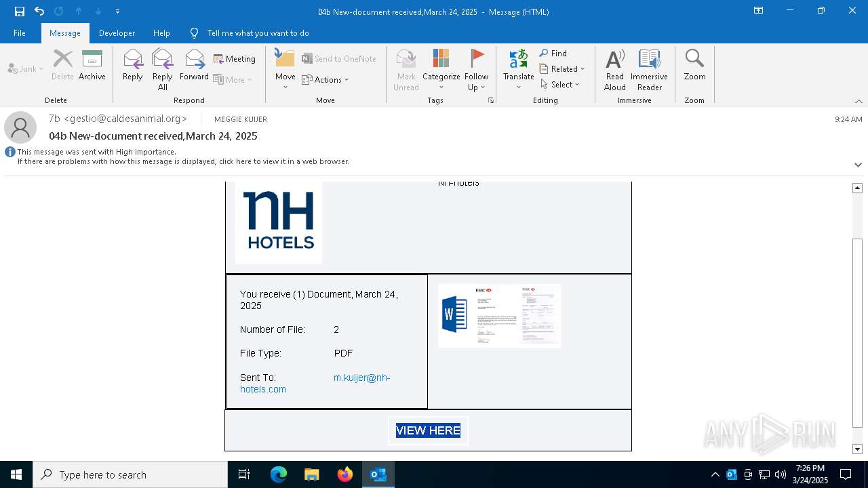Viewport: 868px width, 488px height.
Task: Forward this email
Action: (194, 66)
